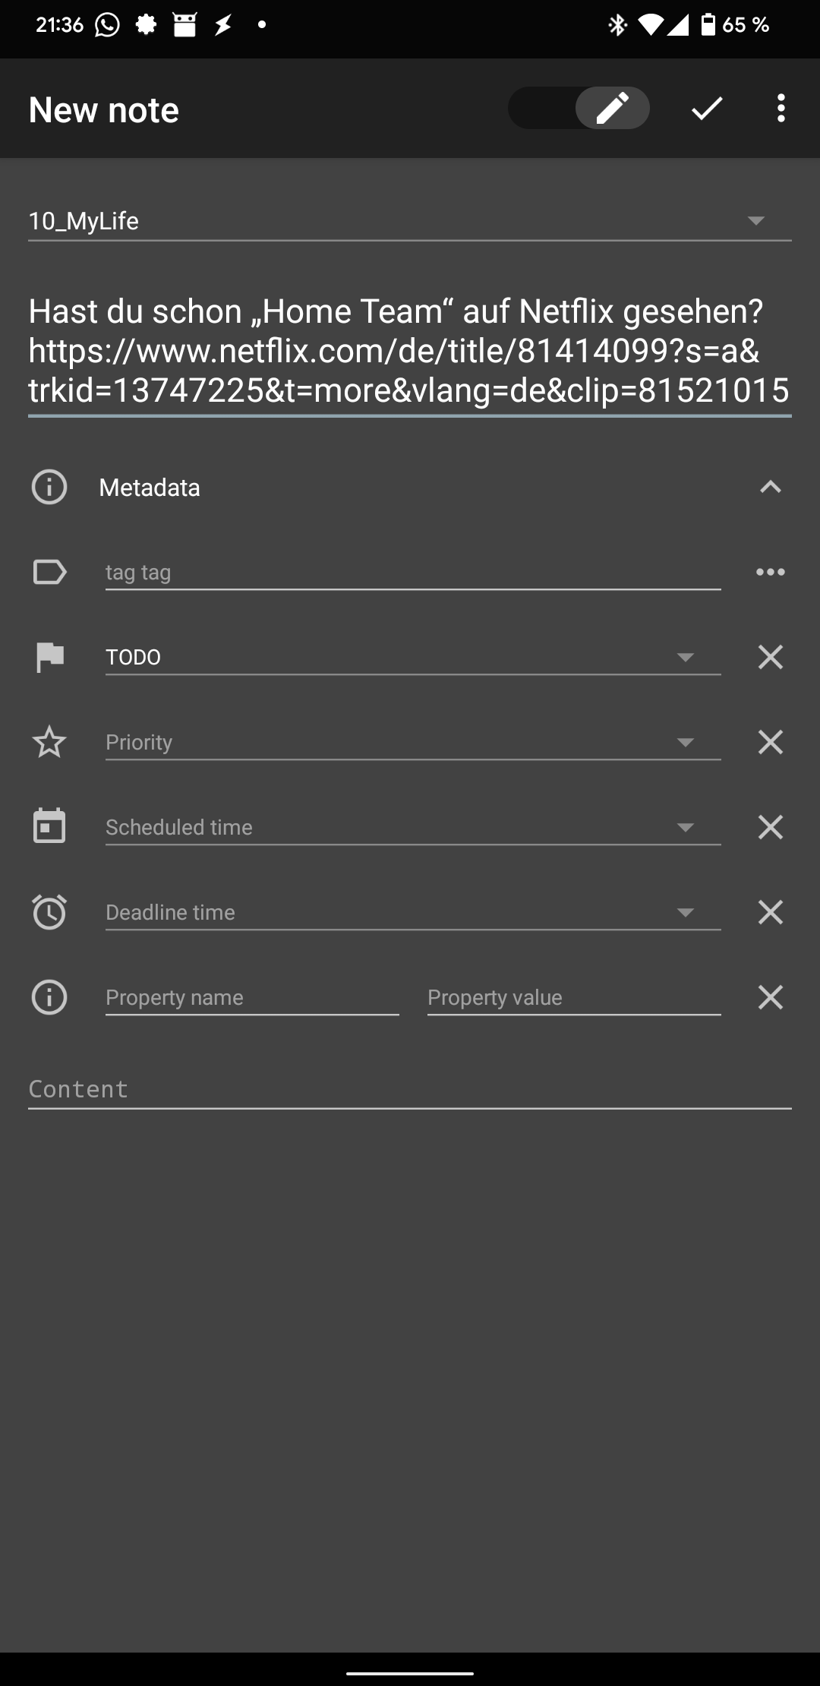Tap the calendar scheduled icon
This screenshot has width=820, height=1686.
(49, 826)
